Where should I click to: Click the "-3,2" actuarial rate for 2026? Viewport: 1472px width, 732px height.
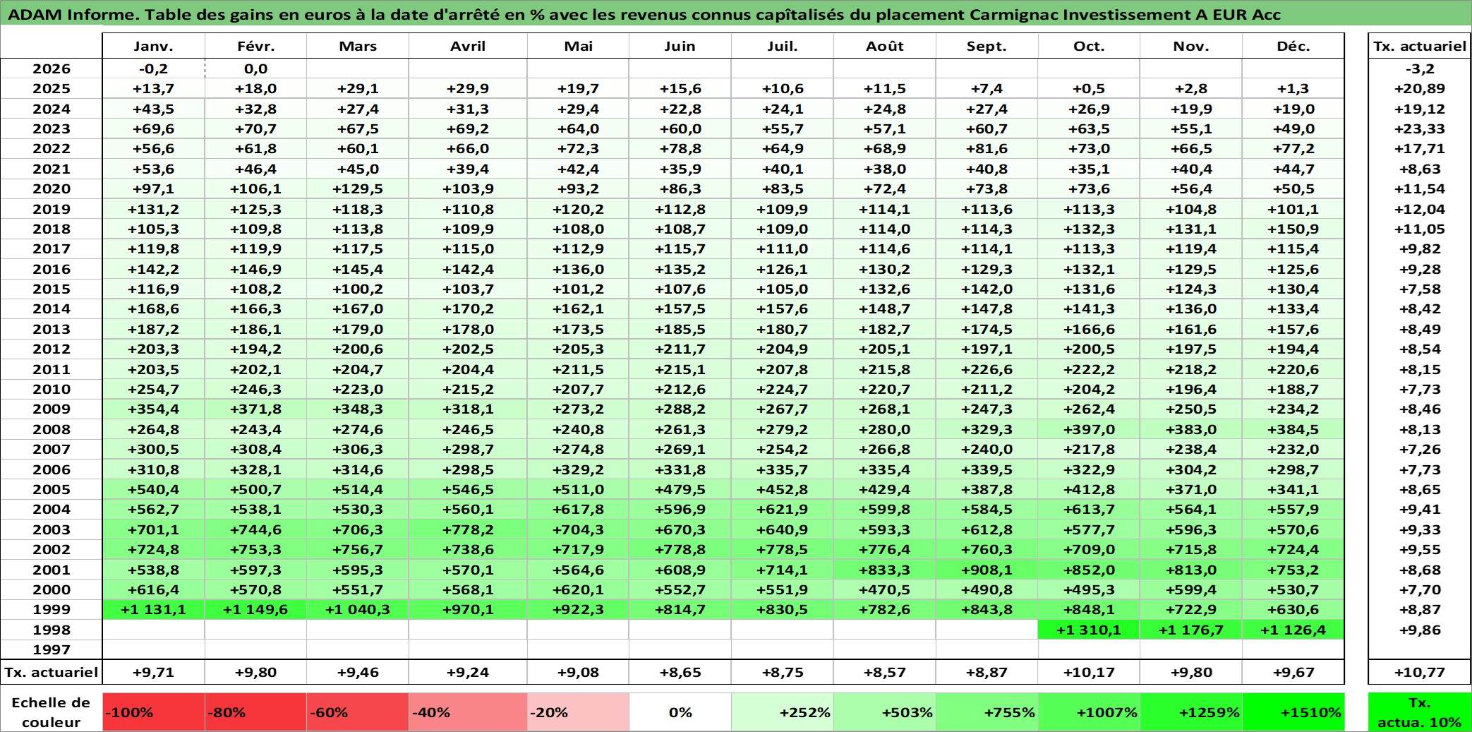coord(1420,68)
